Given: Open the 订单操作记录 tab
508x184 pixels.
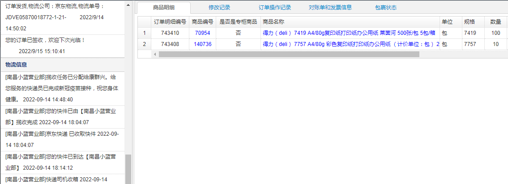Looking at the screenshot, I should (x=275, y=8).
